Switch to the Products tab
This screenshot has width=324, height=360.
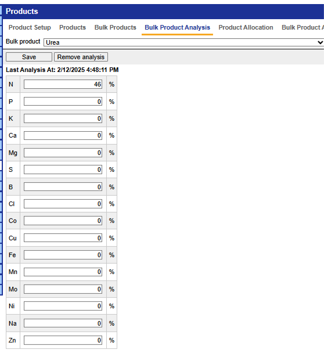(x=73, y=27)
